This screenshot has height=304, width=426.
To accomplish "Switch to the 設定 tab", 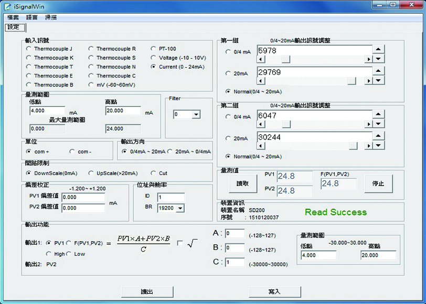I will 15,27.
